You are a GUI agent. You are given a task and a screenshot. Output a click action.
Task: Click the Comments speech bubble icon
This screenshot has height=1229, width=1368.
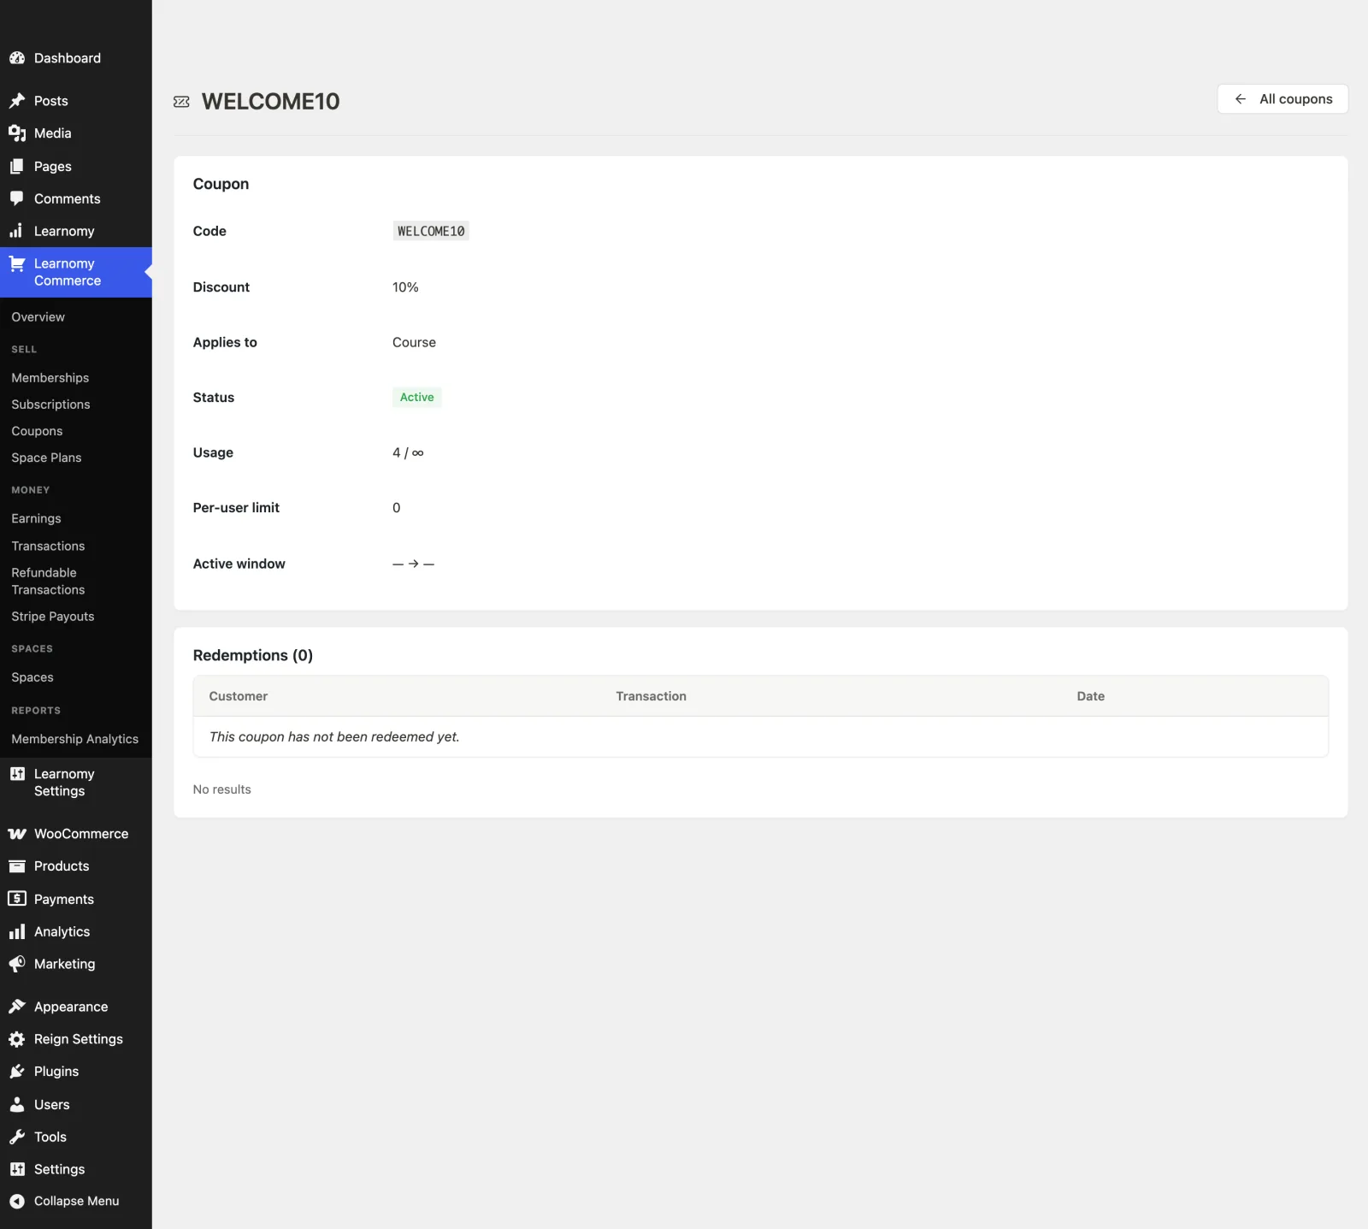[x=17, y=198]
